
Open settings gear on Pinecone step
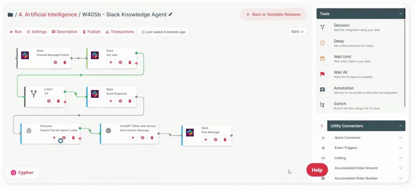pyautogui.click(x=64, y=138)
